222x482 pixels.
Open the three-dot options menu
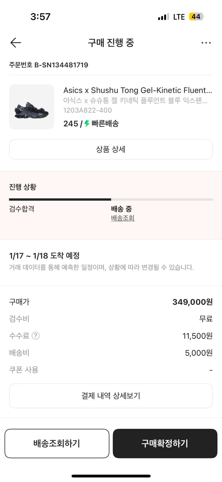click(206, 42)
